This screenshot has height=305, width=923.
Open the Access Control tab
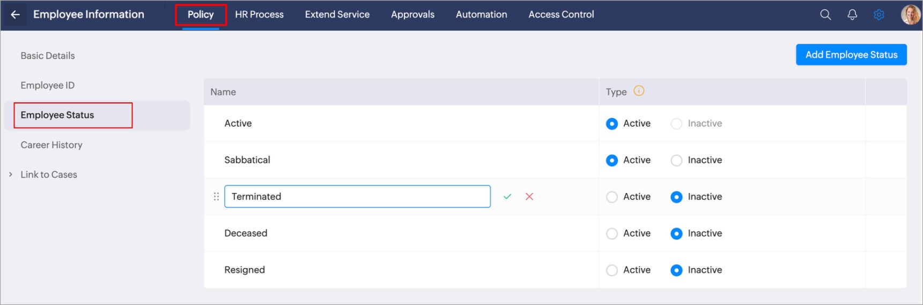(561, 14)
